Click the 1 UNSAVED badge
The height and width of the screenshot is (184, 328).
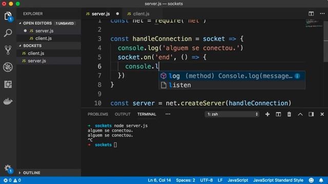(x=65, y=24)
